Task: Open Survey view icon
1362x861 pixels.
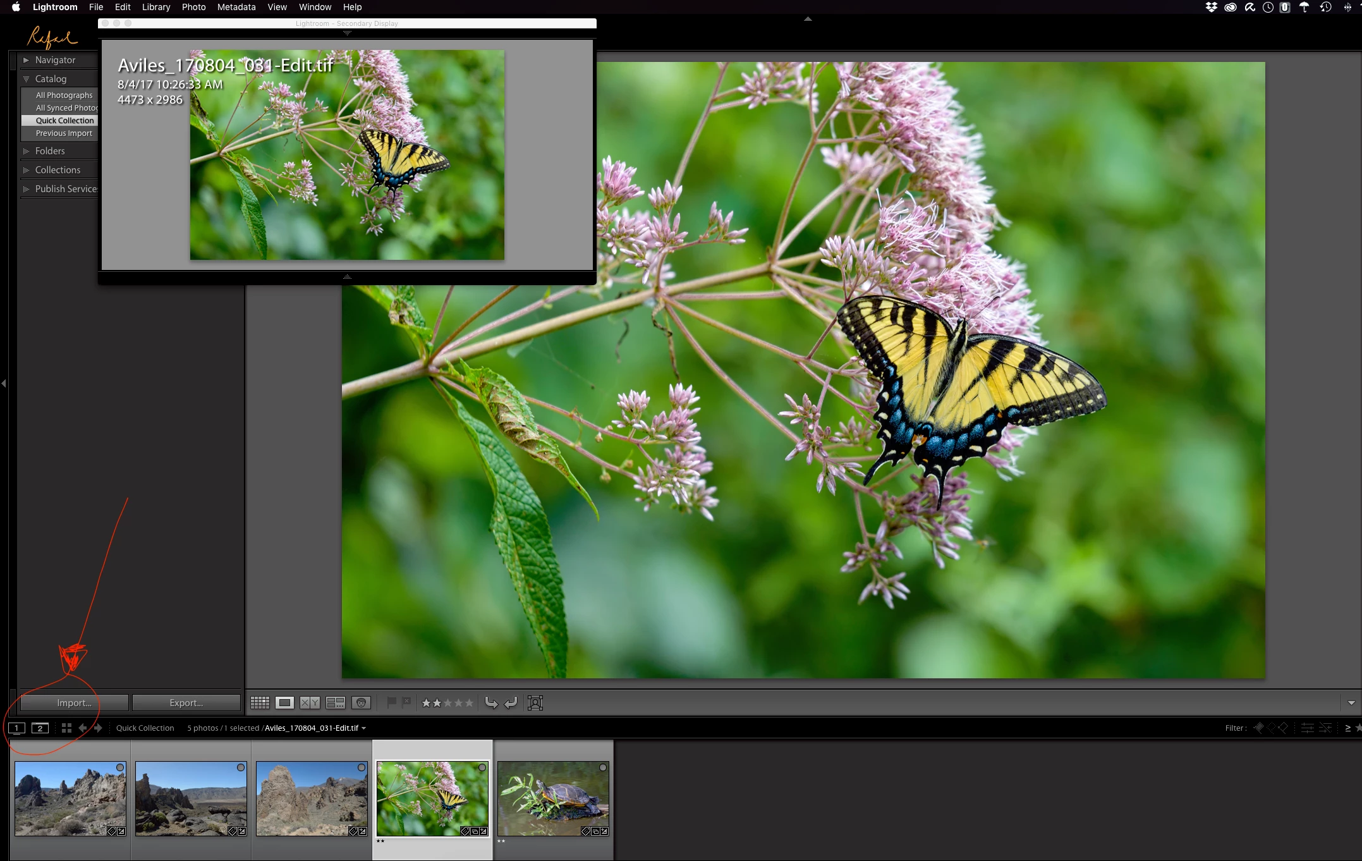Action: (336, 703)
